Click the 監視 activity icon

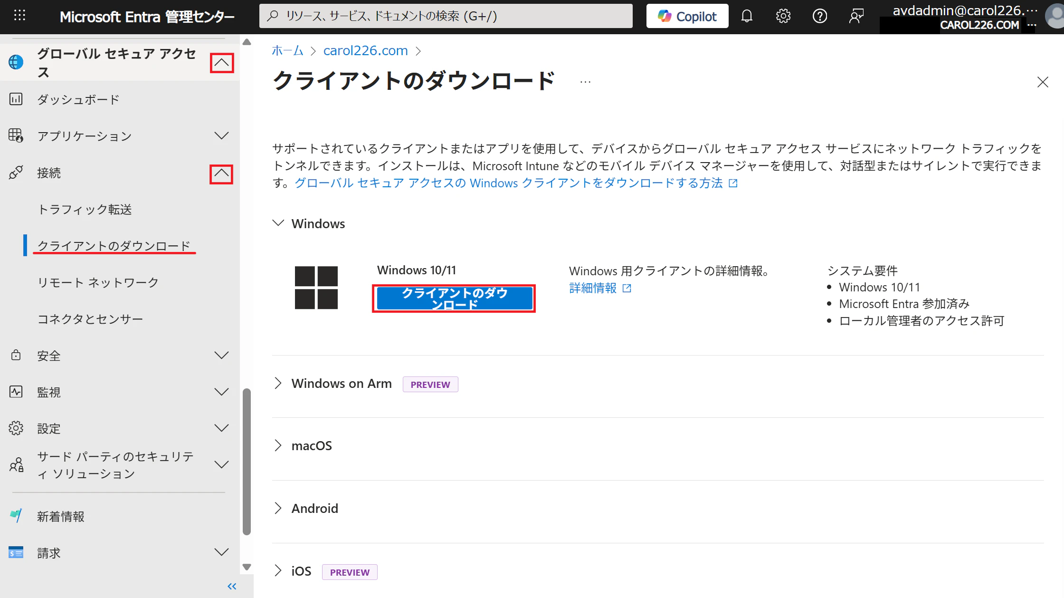(x=16, y=392)
